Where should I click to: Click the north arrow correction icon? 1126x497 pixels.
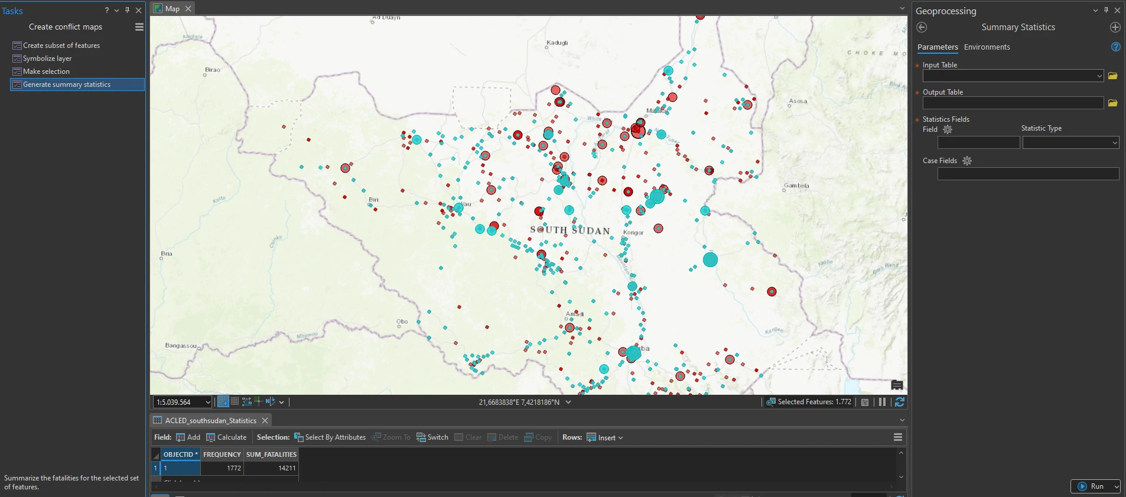click(x=270, y=402)
